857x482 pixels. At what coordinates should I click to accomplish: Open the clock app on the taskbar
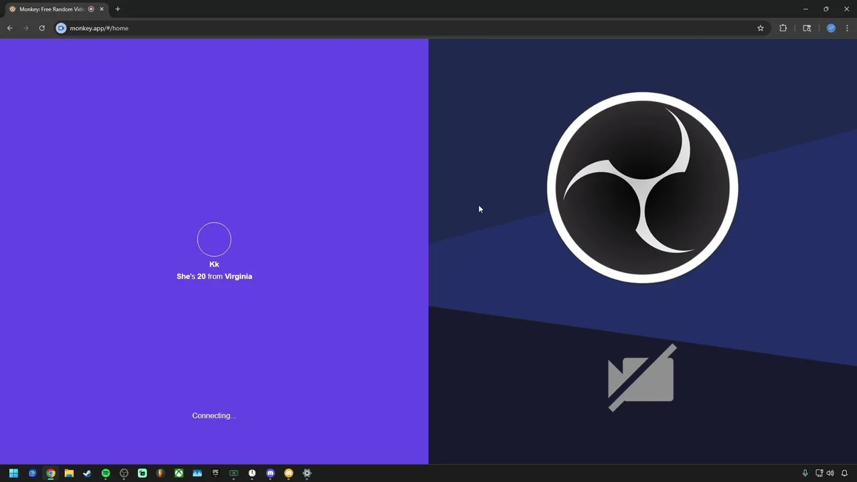pos(252,473)
